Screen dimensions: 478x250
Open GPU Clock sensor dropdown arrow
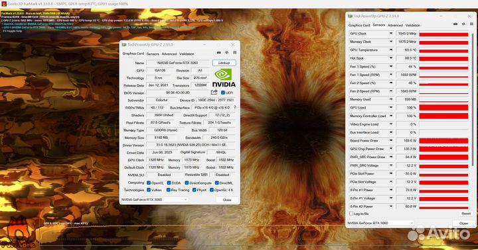tap(391, 34)
